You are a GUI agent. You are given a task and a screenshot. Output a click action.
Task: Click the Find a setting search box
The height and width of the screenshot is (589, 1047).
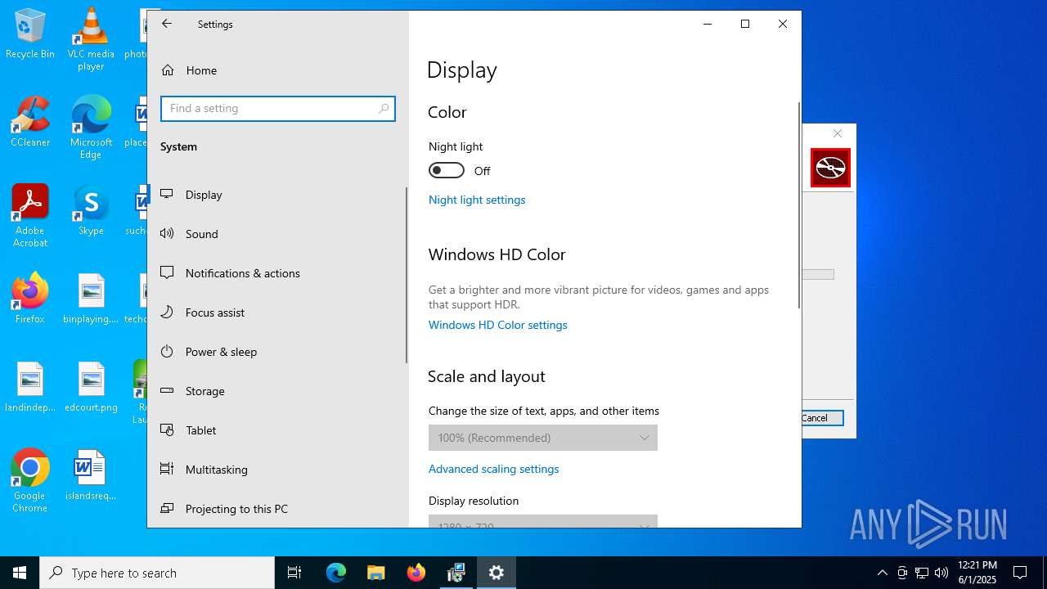[x=278, y=108]
